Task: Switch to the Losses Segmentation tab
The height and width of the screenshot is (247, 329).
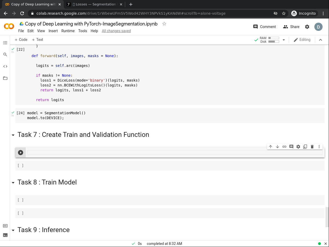Action: [94, 4]
